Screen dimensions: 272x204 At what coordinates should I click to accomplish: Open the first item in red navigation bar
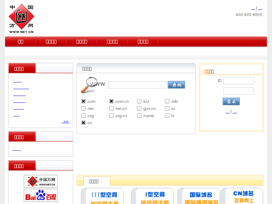[21, 42]
